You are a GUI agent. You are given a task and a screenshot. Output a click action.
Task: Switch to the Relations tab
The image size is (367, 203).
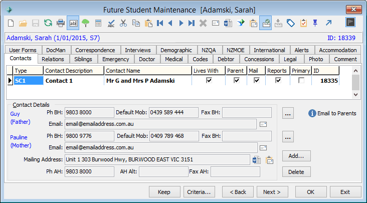[53, 59]
